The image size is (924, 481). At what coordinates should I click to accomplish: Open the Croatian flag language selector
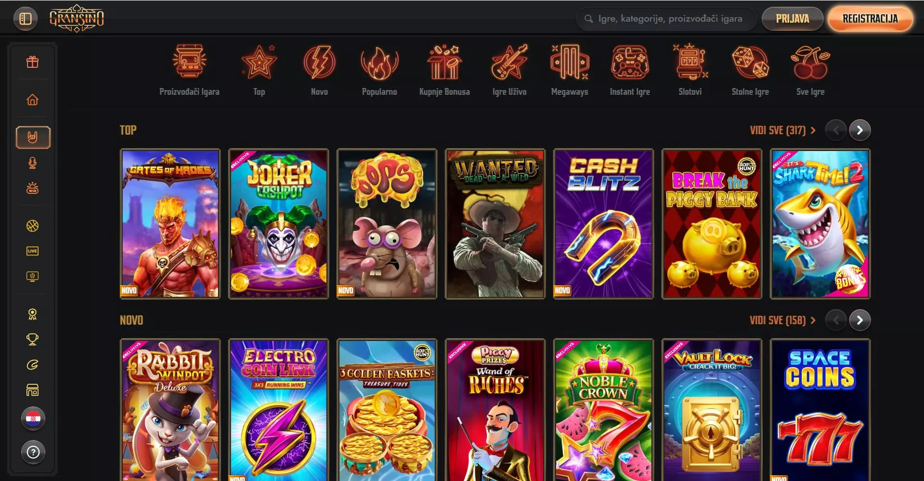tap(33, 418)
